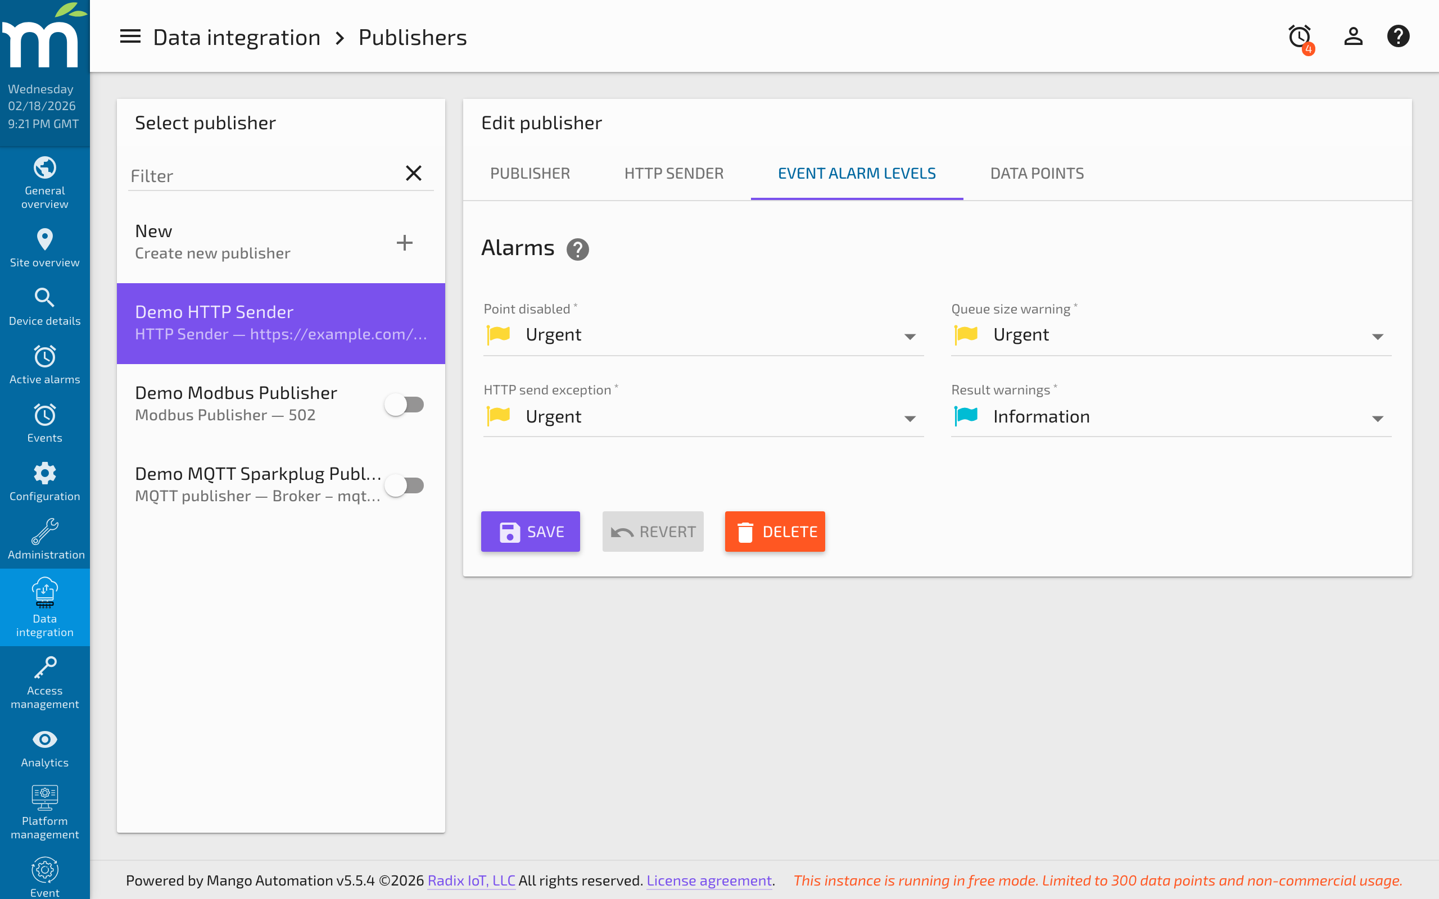Click the SAVE button
Image resolution: width=1439 pixels, height=899 pixels.
531,532
